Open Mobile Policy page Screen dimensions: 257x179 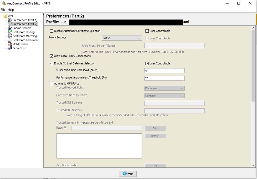(20, 44)
